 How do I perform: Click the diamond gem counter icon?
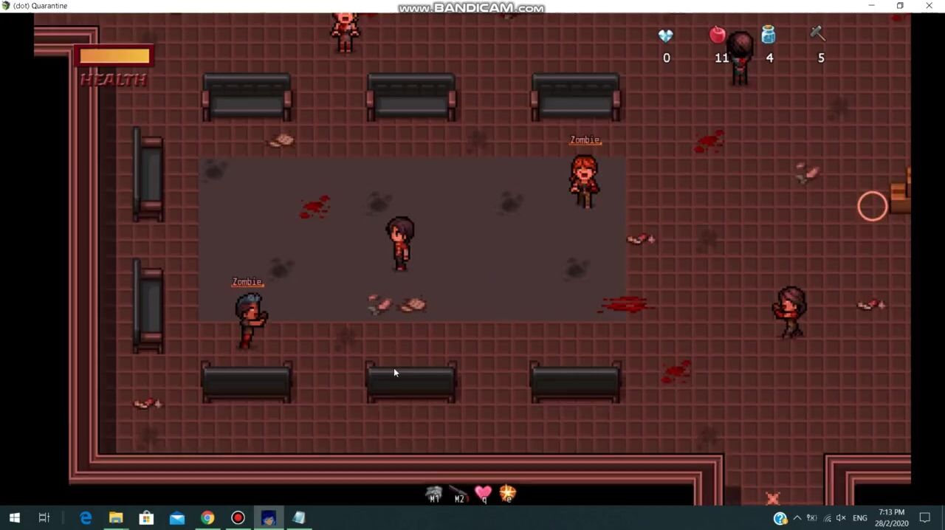coord(666,36)
